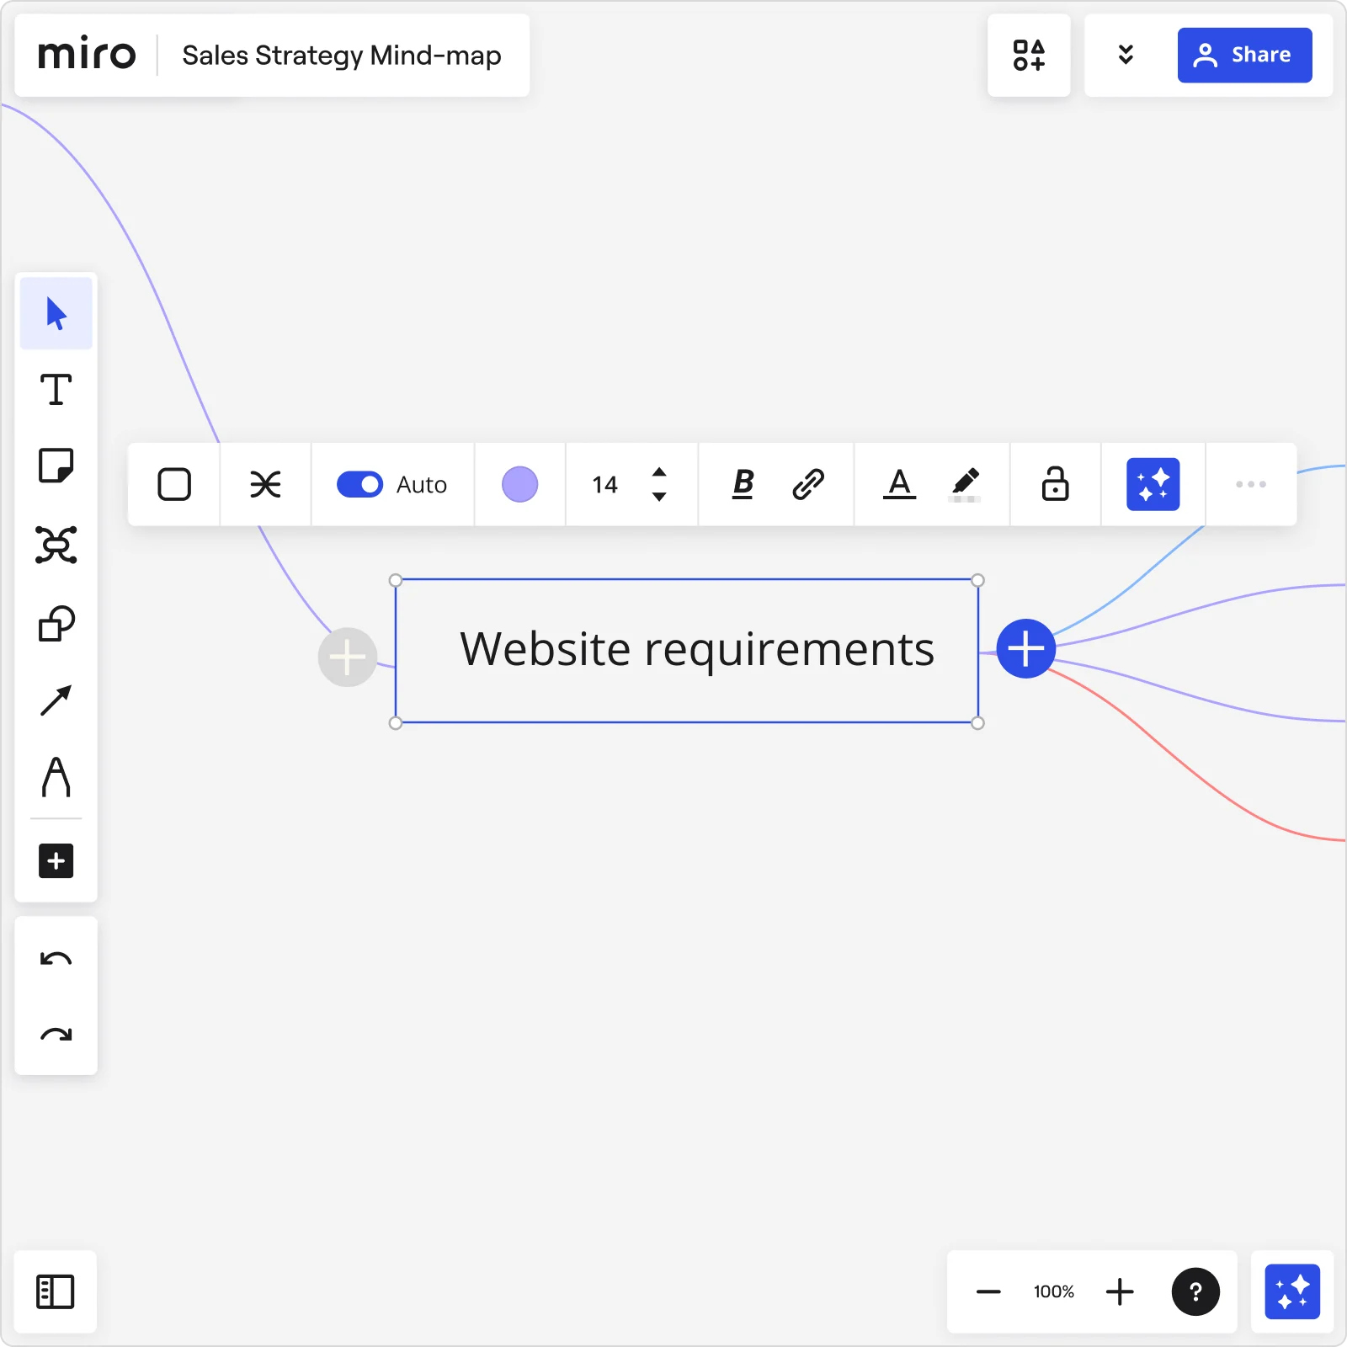Click the Share button

[x=1245, y=55]
